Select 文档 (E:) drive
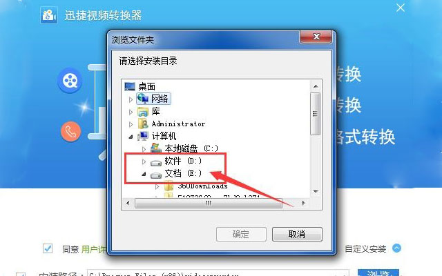Viewport: 442px width, 276px height. [x=183, y=173]
